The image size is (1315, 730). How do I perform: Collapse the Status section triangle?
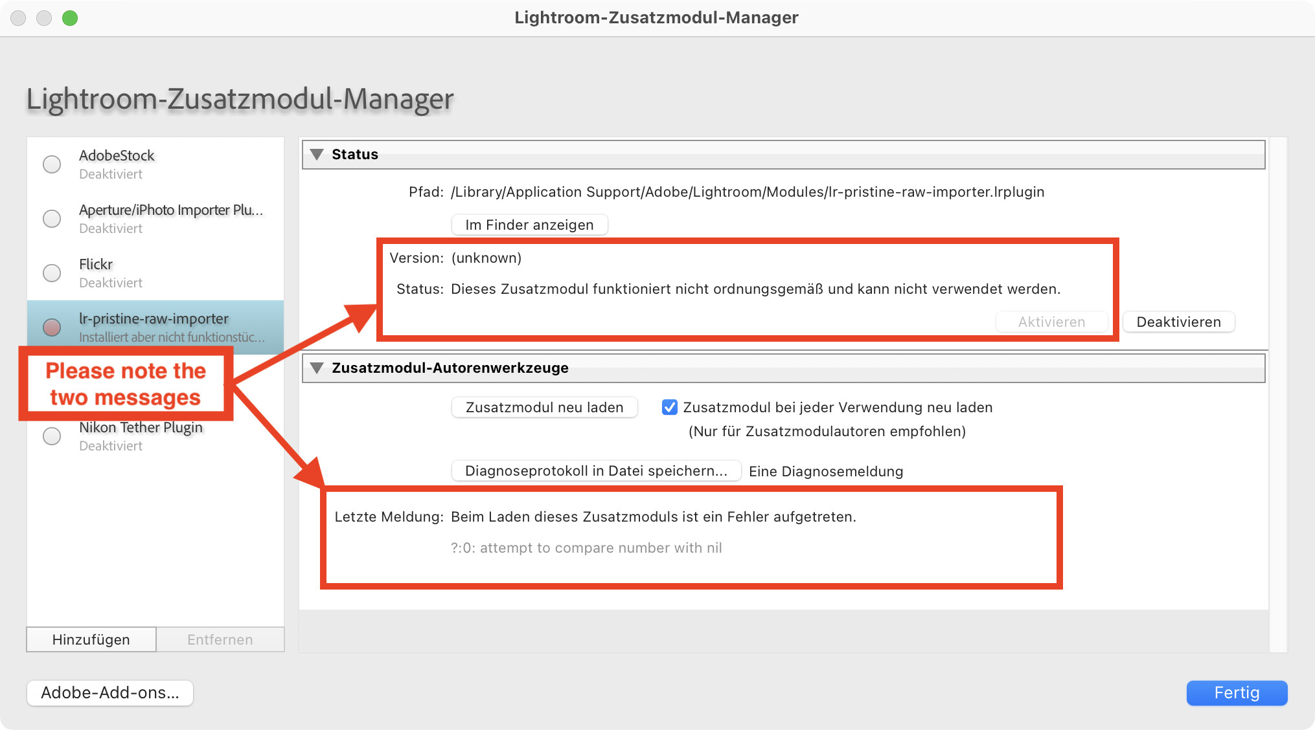(317, 155)
